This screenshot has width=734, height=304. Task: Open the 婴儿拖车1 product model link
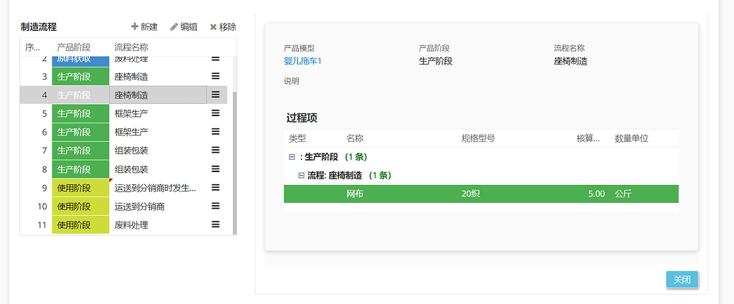(x=302, y=62)
